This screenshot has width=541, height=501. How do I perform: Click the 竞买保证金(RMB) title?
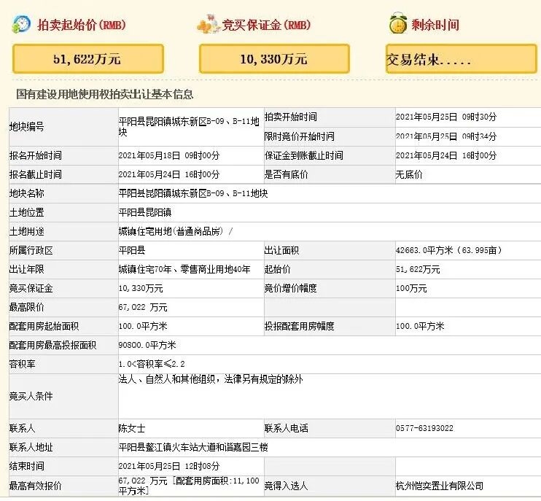point(266,25)
